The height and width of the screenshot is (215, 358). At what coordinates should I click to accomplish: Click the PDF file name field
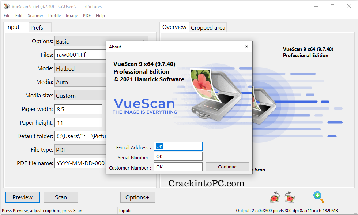click(80, 163)
